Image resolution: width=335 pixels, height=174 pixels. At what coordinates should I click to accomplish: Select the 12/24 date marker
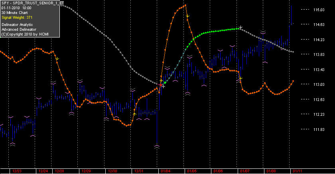[x=43, y=171]
